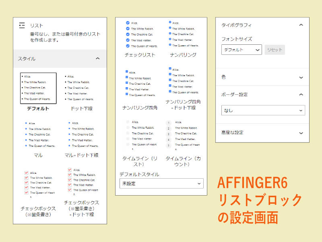Click the リセット font size button
The width and height of the screenshot is (322, 242).
coord(275,50)
